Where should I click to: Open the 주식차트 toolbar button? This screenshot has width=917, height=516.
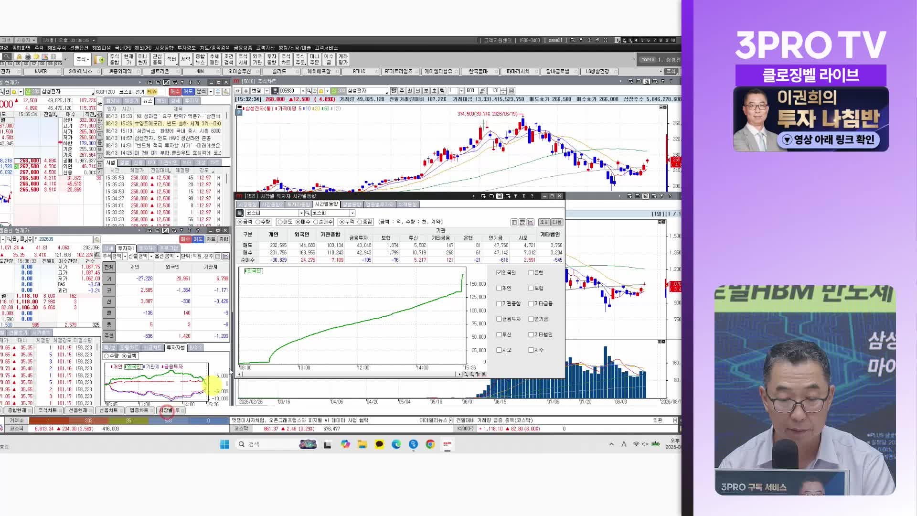pyautogui.click(x=286, y=59)
